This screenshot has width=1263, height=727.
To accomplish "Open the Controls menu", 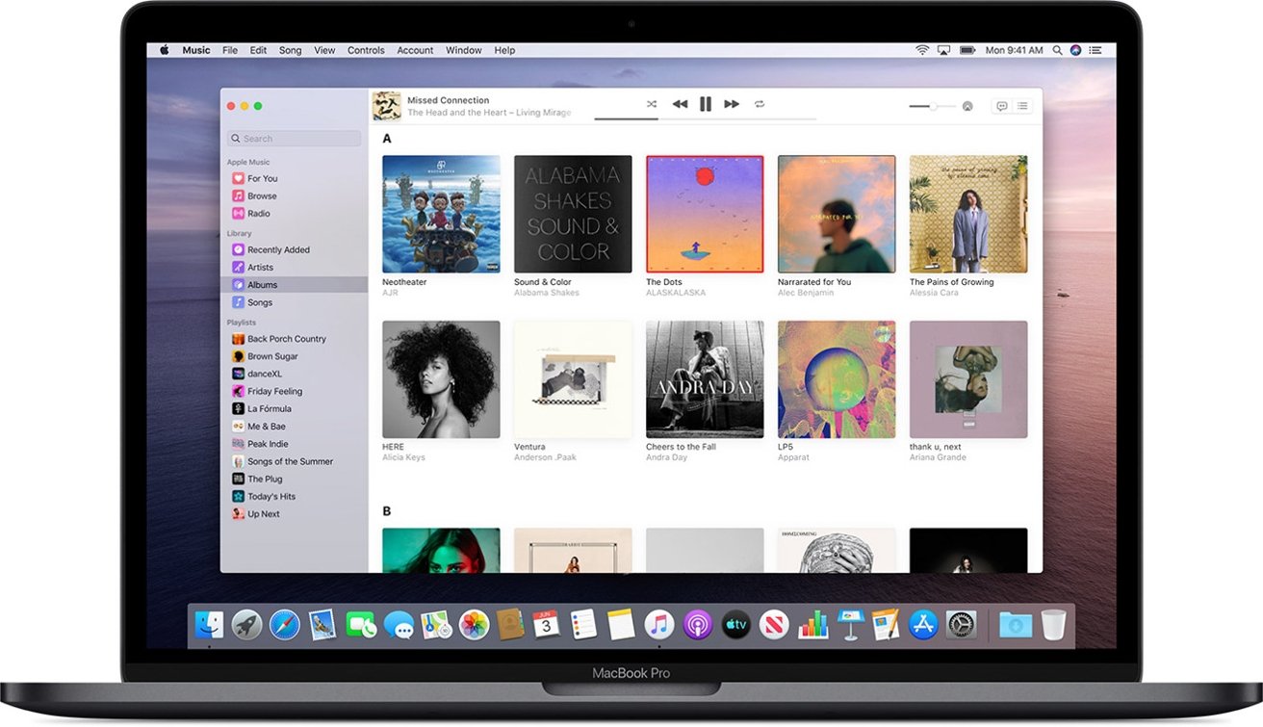I will pyautogui.click(x=366, y=50).
